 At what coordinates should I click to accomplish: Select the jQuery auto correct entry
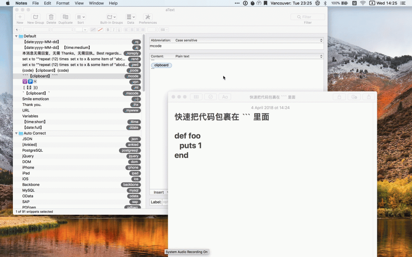pyautogui.click(x=77, y=156)
